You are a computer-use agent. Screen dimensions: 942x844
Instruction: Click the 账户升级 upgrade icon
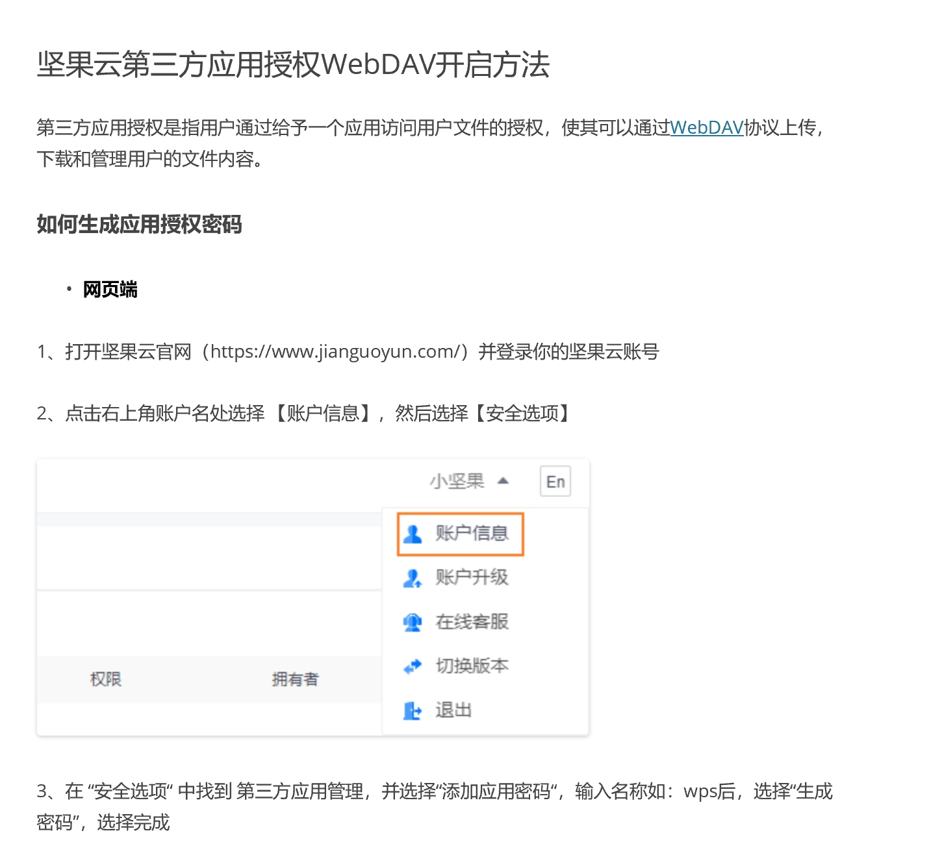(x=413, y=578)
